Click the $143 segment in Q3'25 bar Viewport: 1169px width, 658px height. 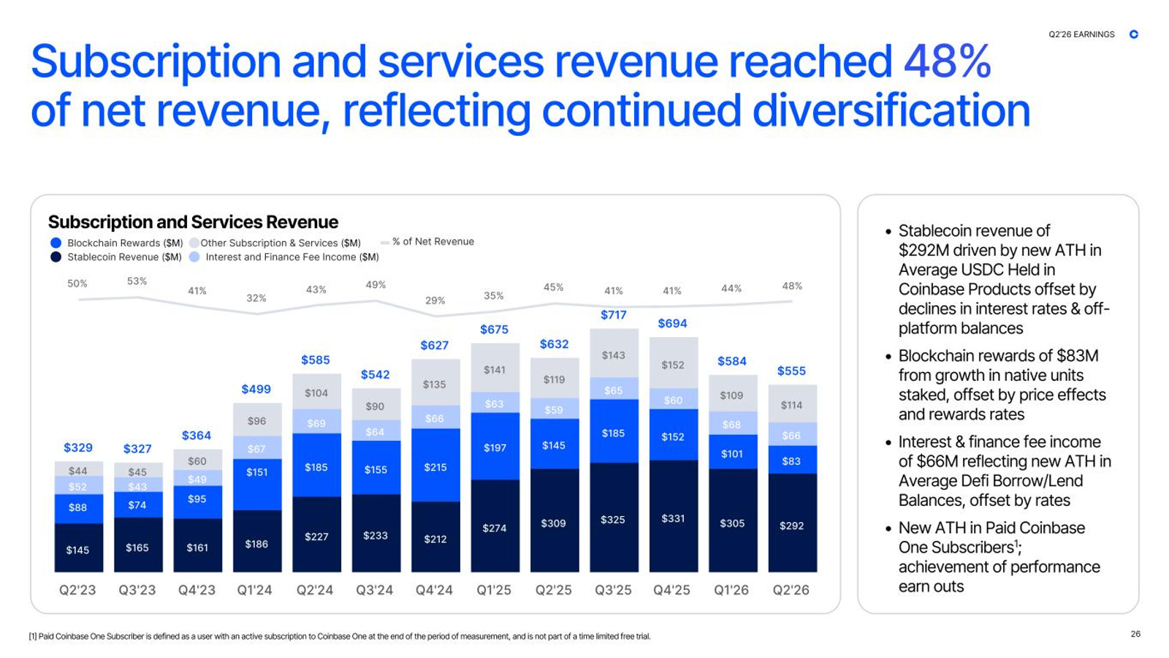[614, 355]
